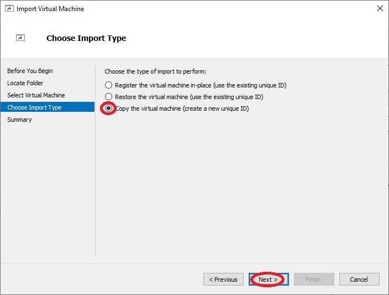This screenshot has height=295, width=389.
Task: Select Restore the virtual machine radio button
Action: (x=108, y=97)
